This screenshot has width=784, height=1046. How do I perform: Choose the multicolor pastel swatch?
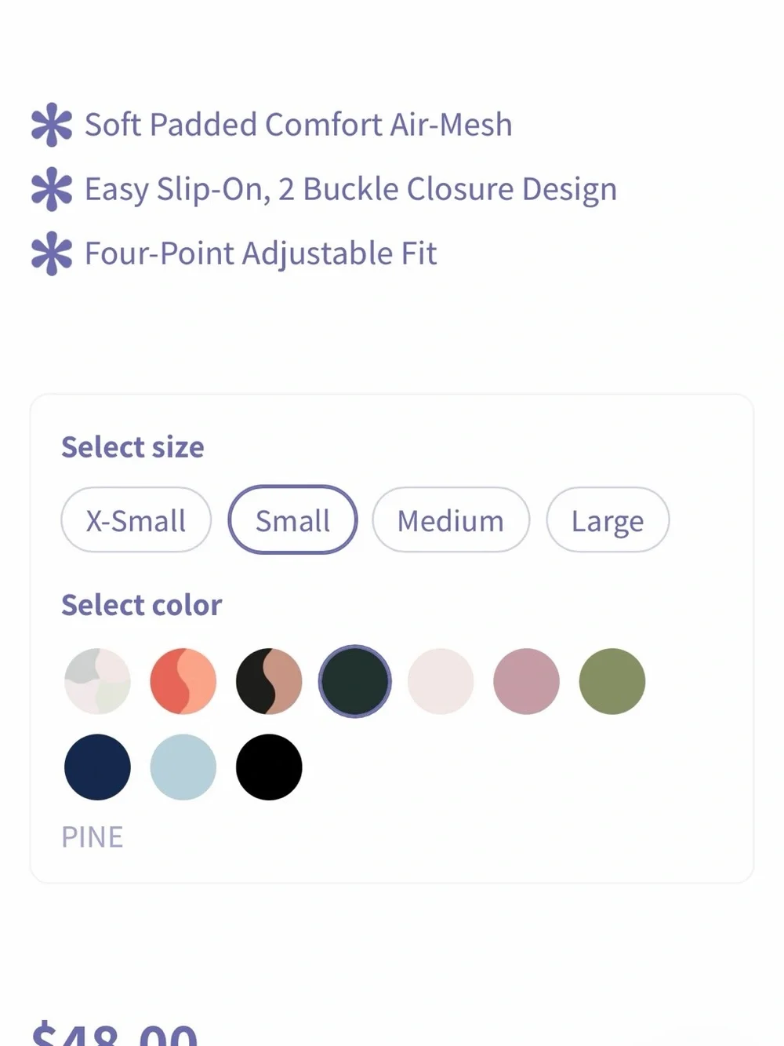tap(97, 681)
